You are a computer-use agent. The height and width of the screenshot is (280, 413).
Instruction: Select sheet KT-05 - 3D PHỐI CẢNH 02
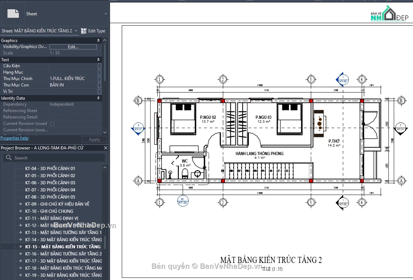point(50,175)
